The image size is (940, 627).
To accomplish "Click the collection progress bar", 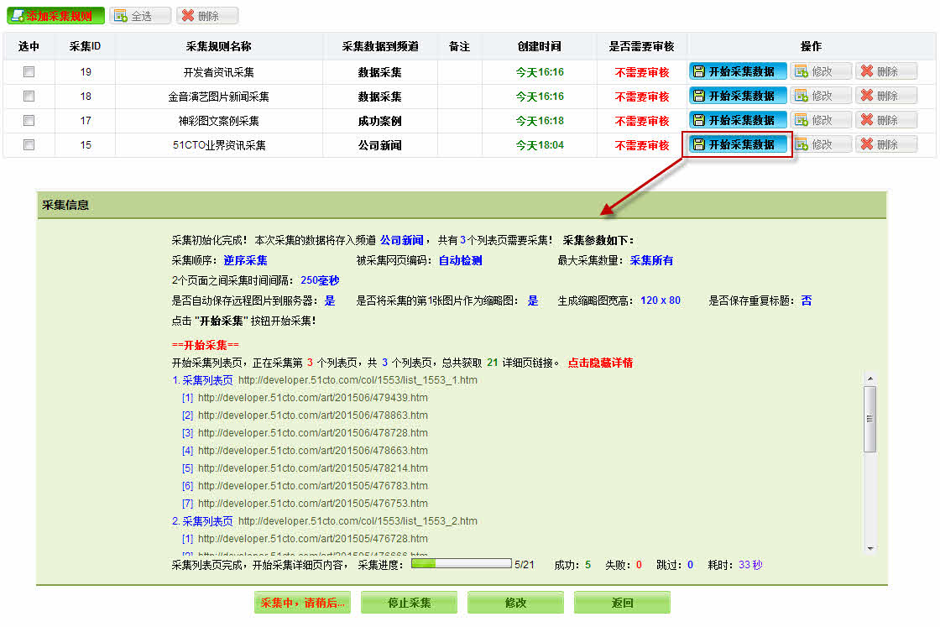I will click(x=461, y=564).
